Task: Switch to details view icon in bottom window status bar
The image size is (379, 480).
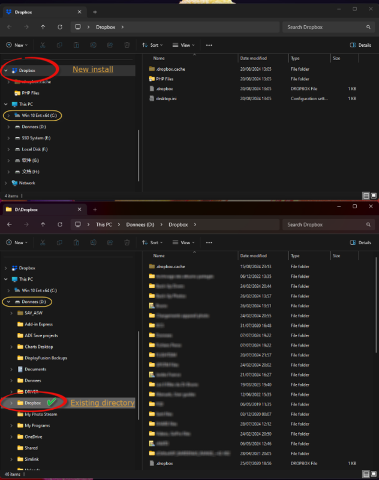Action: point(366,474)
